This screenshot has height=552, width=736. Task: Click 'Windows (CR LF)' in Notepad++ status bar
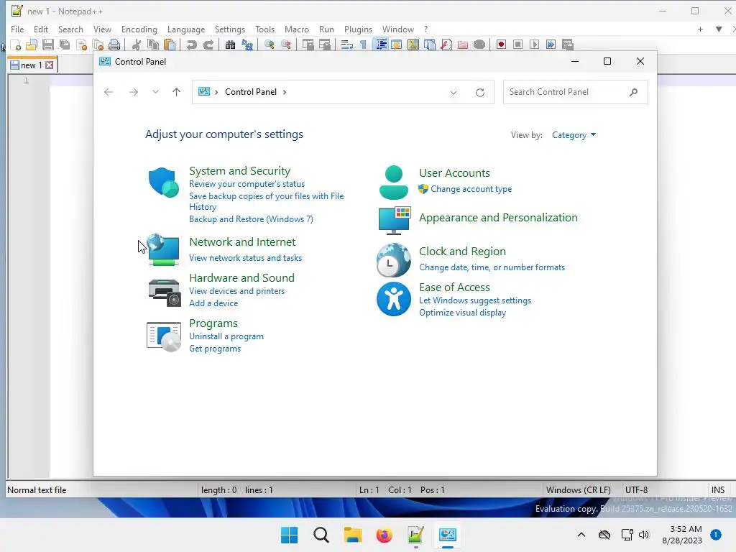point(579,490)
